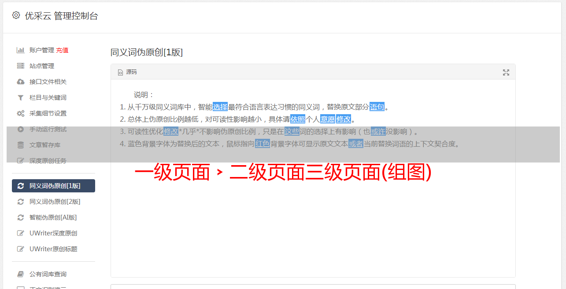Screen dimensions: 566x289
Task: Click highlighted word 选择 in the text
Action: point(220,107)
